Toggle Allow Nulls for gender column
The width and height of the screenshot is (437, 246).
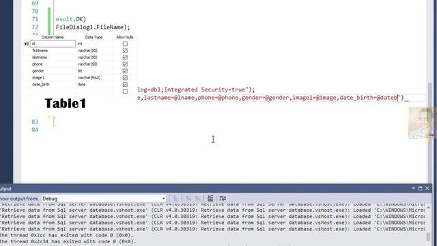point(125,71)
